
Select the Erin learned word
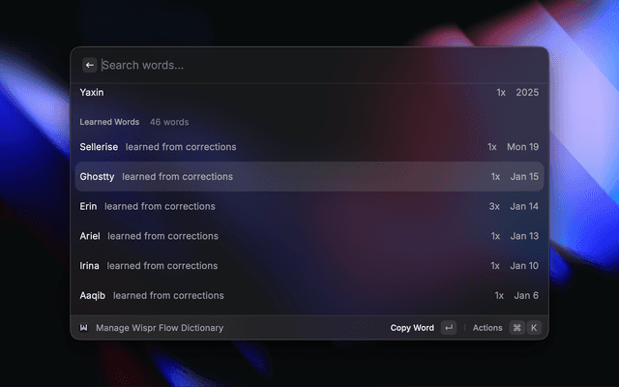(89, 206)
